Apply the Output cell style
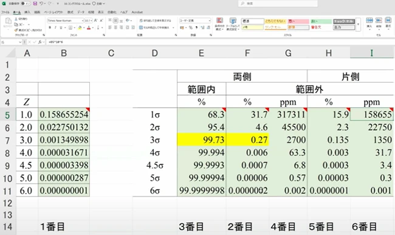This screenshot has width=395, height=235. pyautogui.click(x=344, y=27)
